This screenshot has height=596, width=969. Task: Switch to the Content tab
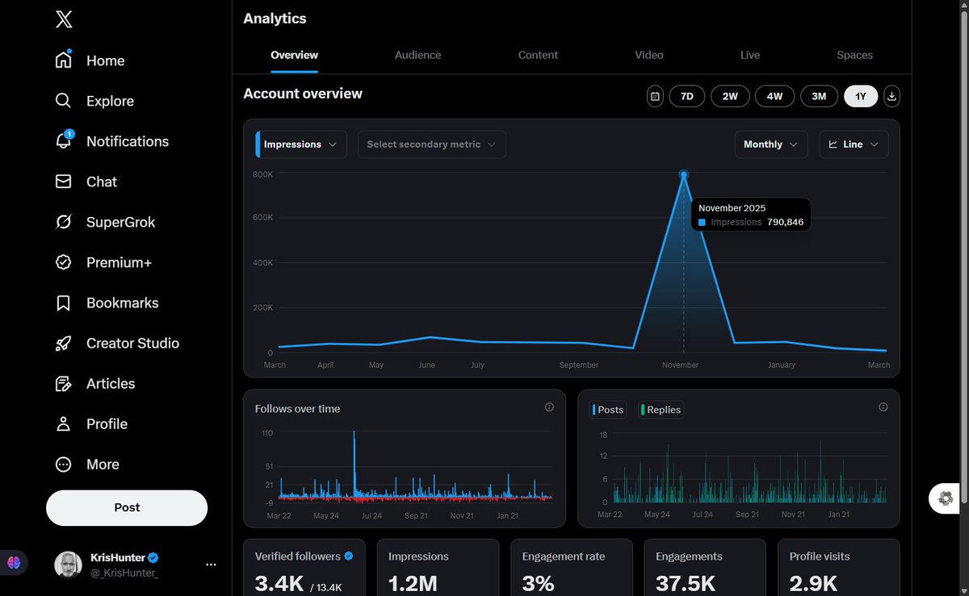click(x=538, y=55)
